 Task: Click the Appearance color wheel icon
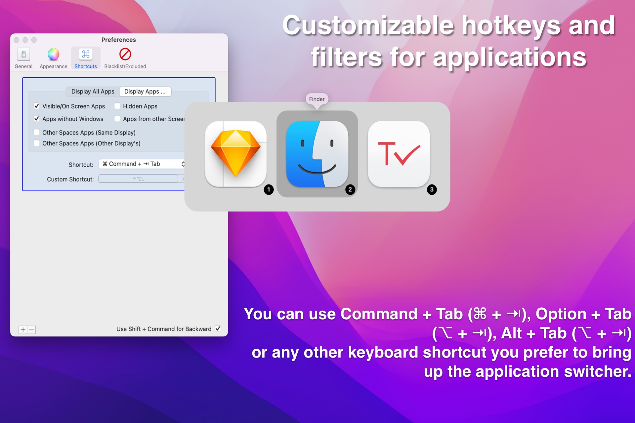tap(53, 54)
